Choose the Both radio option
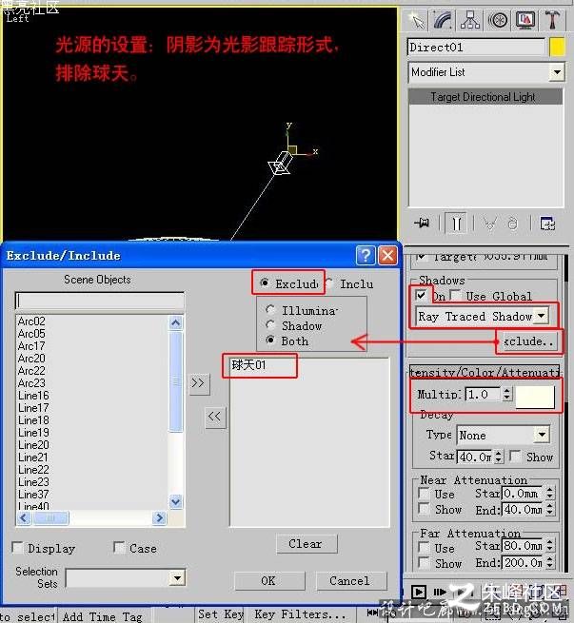The width and height of the screenshot is (574, 623). point(270,341)
